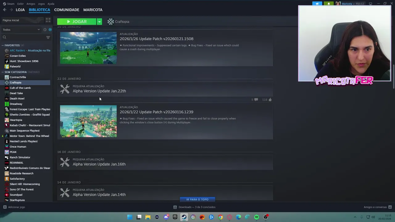View comments on Jan.22th update
The width and height of the screenshot is (395, 222).
(x=255, y=100)
